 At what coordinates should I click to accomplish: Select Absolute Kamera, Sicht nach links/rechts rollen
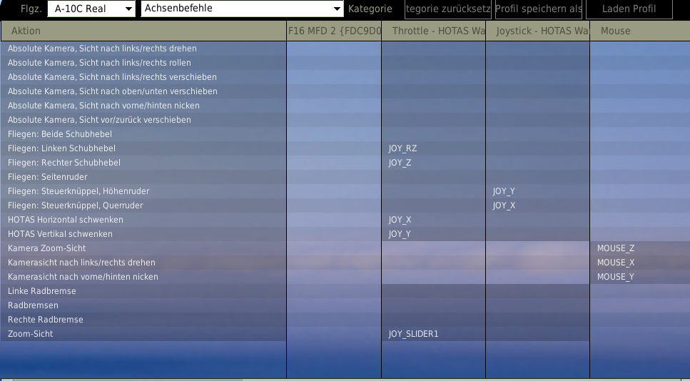(x=143, y=63)
